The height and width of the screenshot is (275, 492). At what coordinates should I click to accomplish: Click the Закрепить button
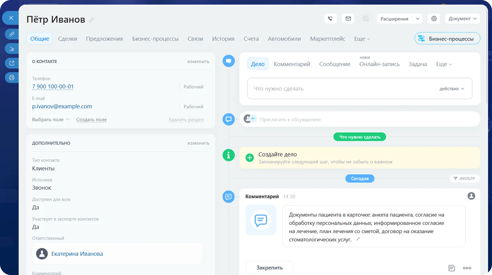coord(270,268)
